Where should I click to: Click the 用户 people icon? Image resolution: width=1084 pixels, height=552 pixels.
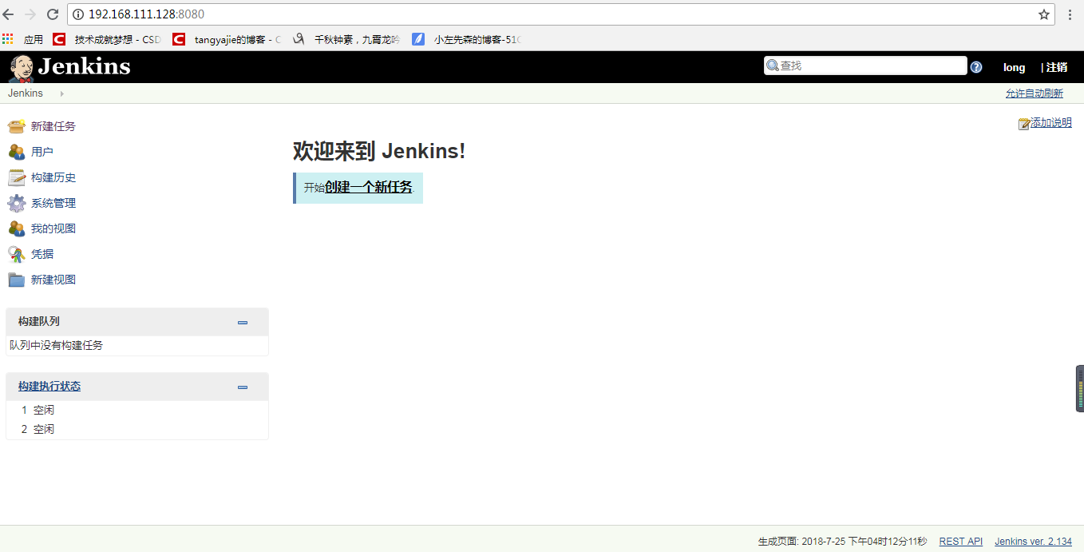17,152
